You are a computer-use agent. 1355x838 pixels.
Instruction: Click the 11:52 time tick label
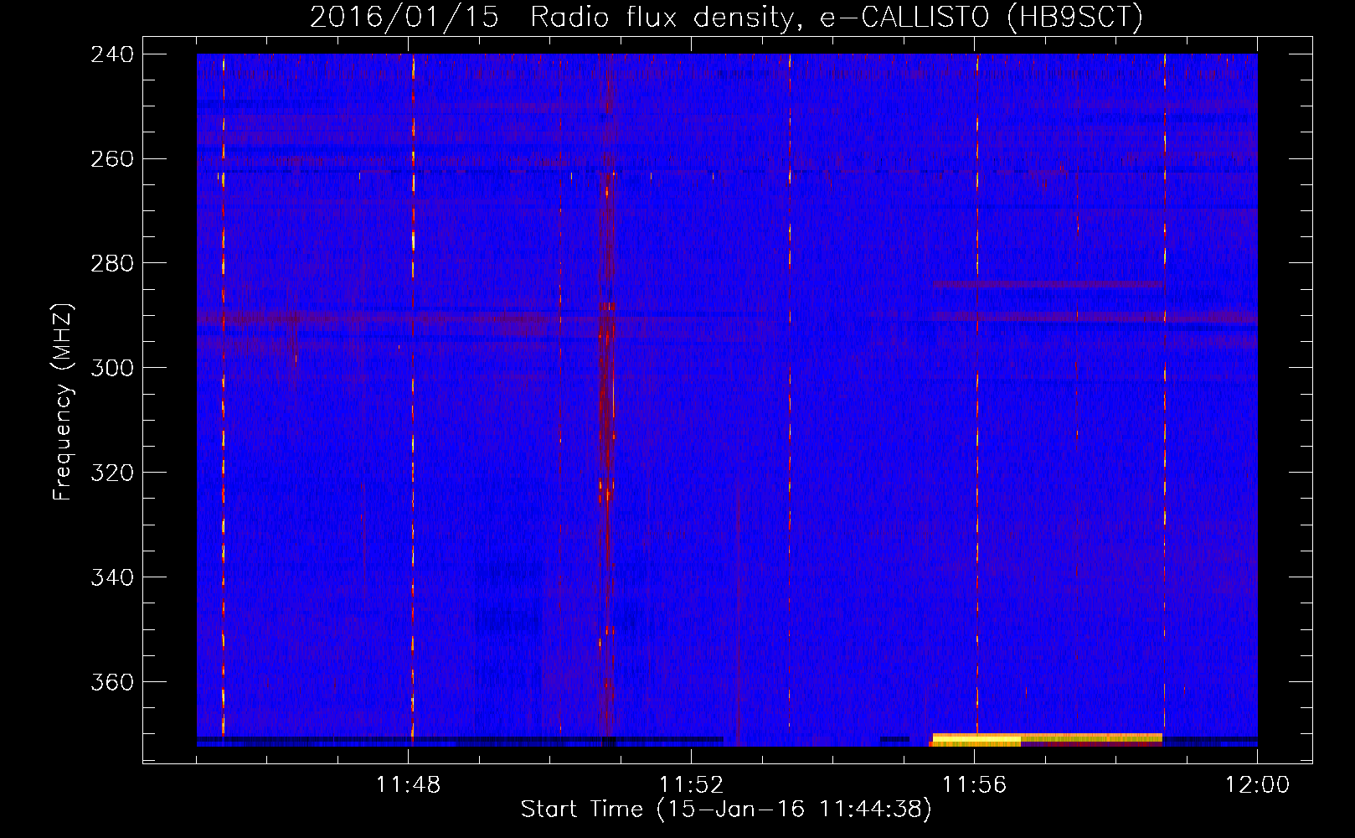[691, 785]
